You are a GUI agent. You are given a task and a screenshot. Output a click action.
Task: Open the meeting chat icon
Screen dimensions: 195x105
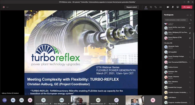coord(151,7)
